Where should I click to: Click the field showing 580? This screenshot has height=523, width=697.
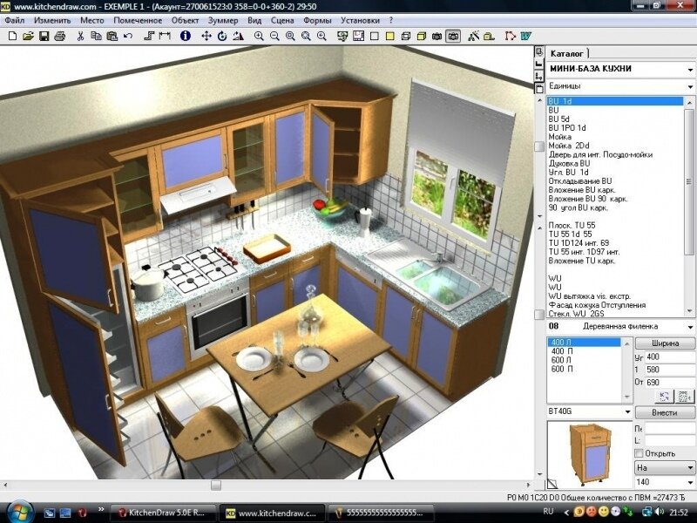click(669, 370)
